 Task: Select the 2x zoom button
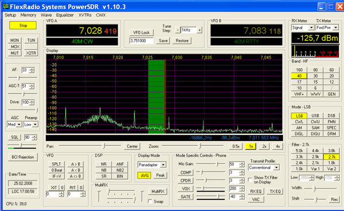coord(264,146)
